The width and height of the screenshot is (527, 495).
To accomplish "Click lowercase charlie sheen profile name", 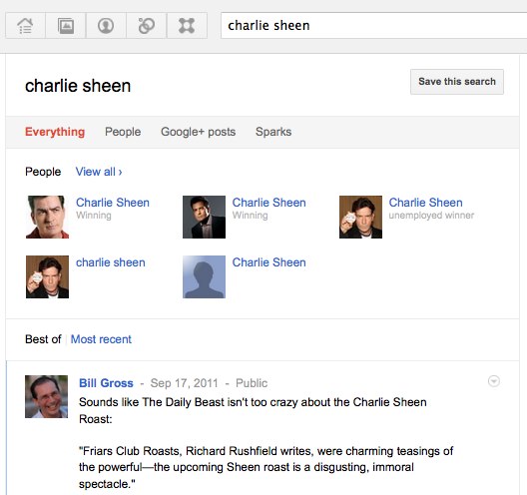I will click(x=111, y=262).
